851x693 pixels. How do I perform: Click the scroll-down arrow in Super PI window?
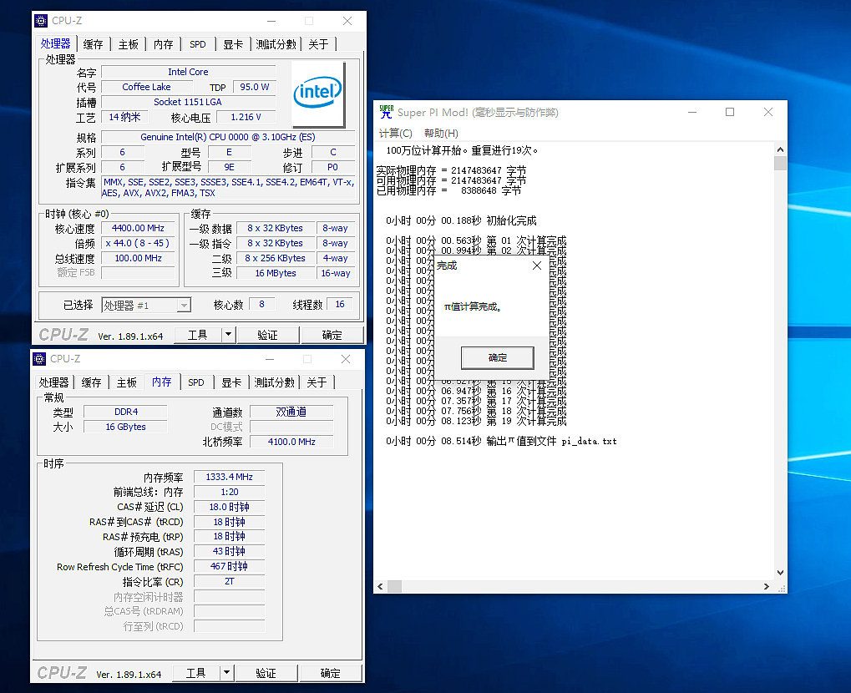[779, 572]
